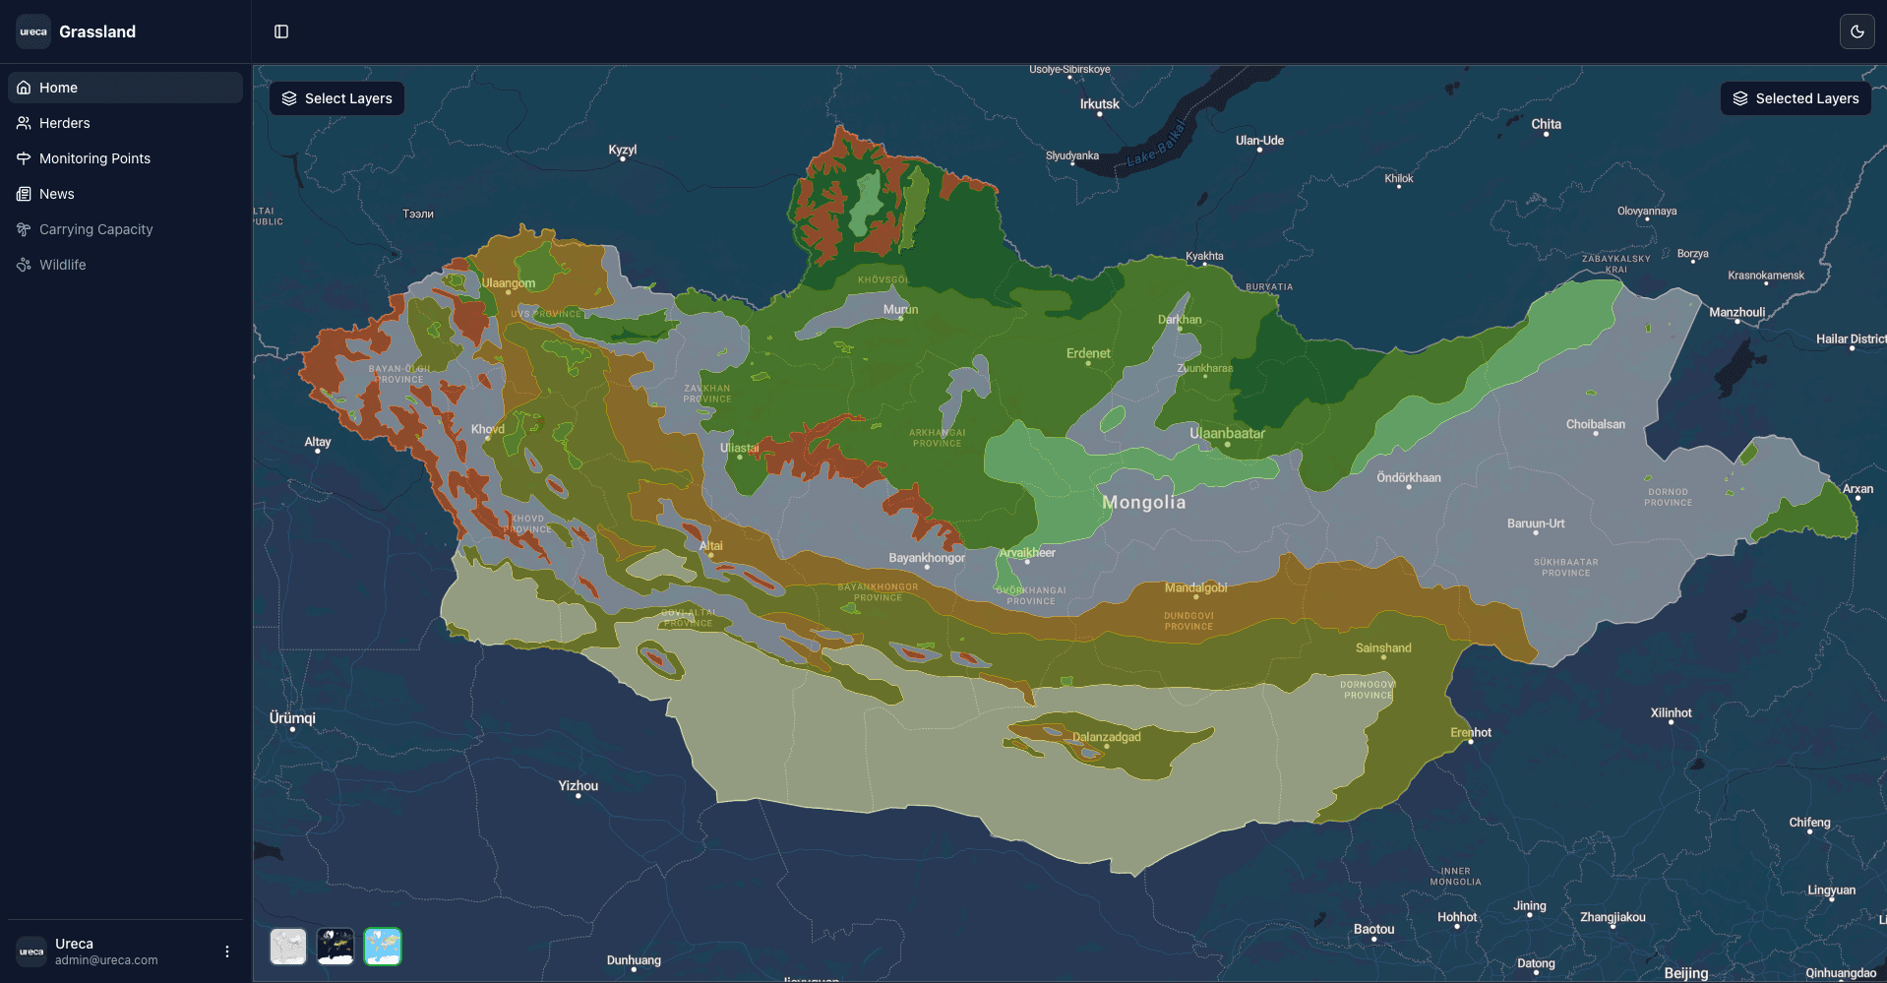
Task: Open the Wildlife section
Action: click(125, 265)
